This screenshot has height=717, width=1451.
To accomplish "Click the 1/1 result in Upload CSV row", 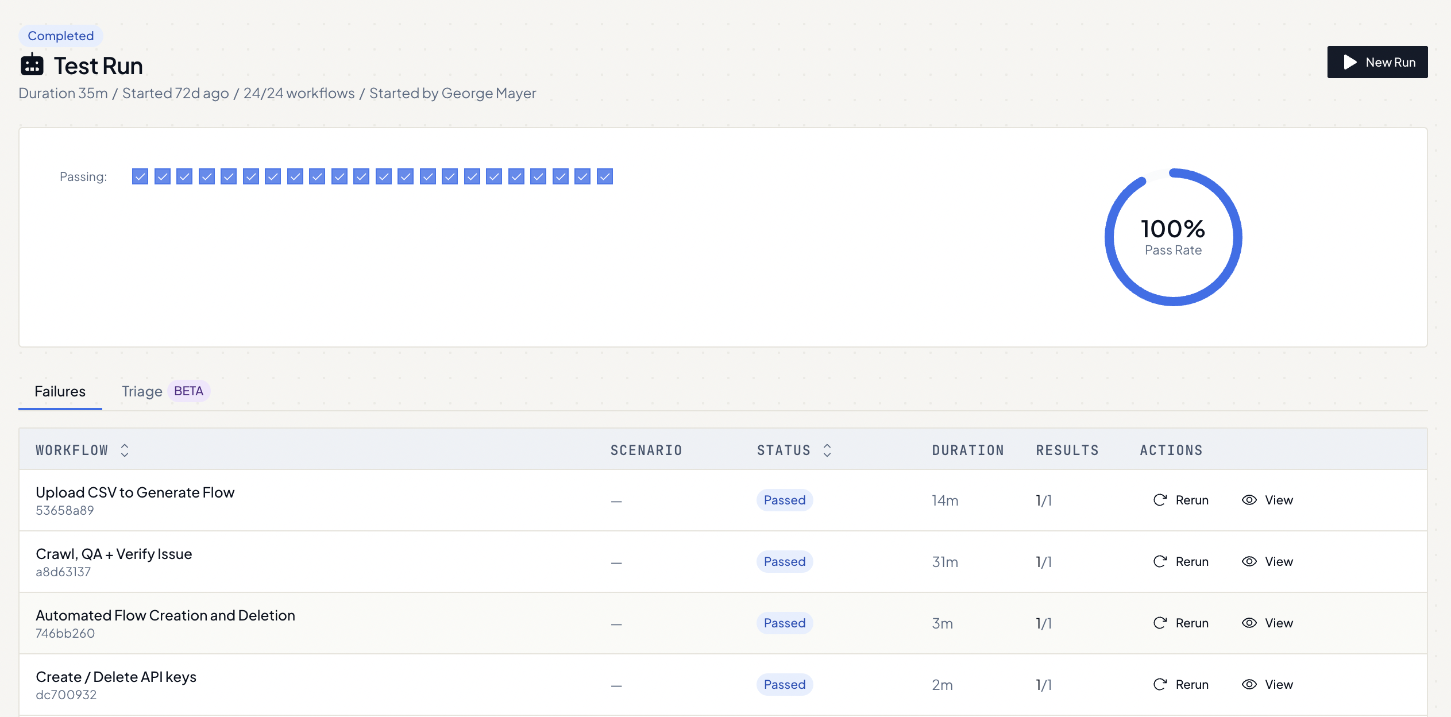I will coord(1044,500).
